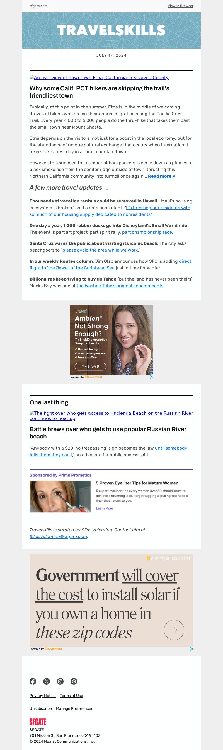The image size is (223, 750).
Task: Email Silas.Valentino@sfgate.com link
Action: [x=58, y=537]
